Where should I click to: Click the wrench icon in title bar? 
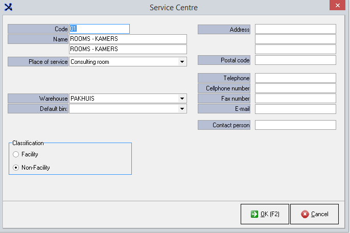[x=8, y=7]
